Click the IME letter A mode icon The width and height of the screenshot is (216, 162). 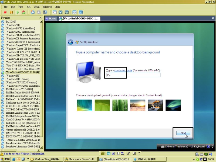point(113,153)
